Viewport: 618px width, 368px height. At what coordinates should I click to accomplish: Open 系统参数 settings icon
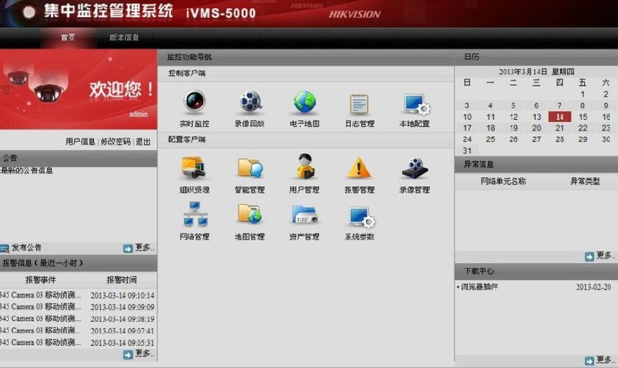coord(362,217)
